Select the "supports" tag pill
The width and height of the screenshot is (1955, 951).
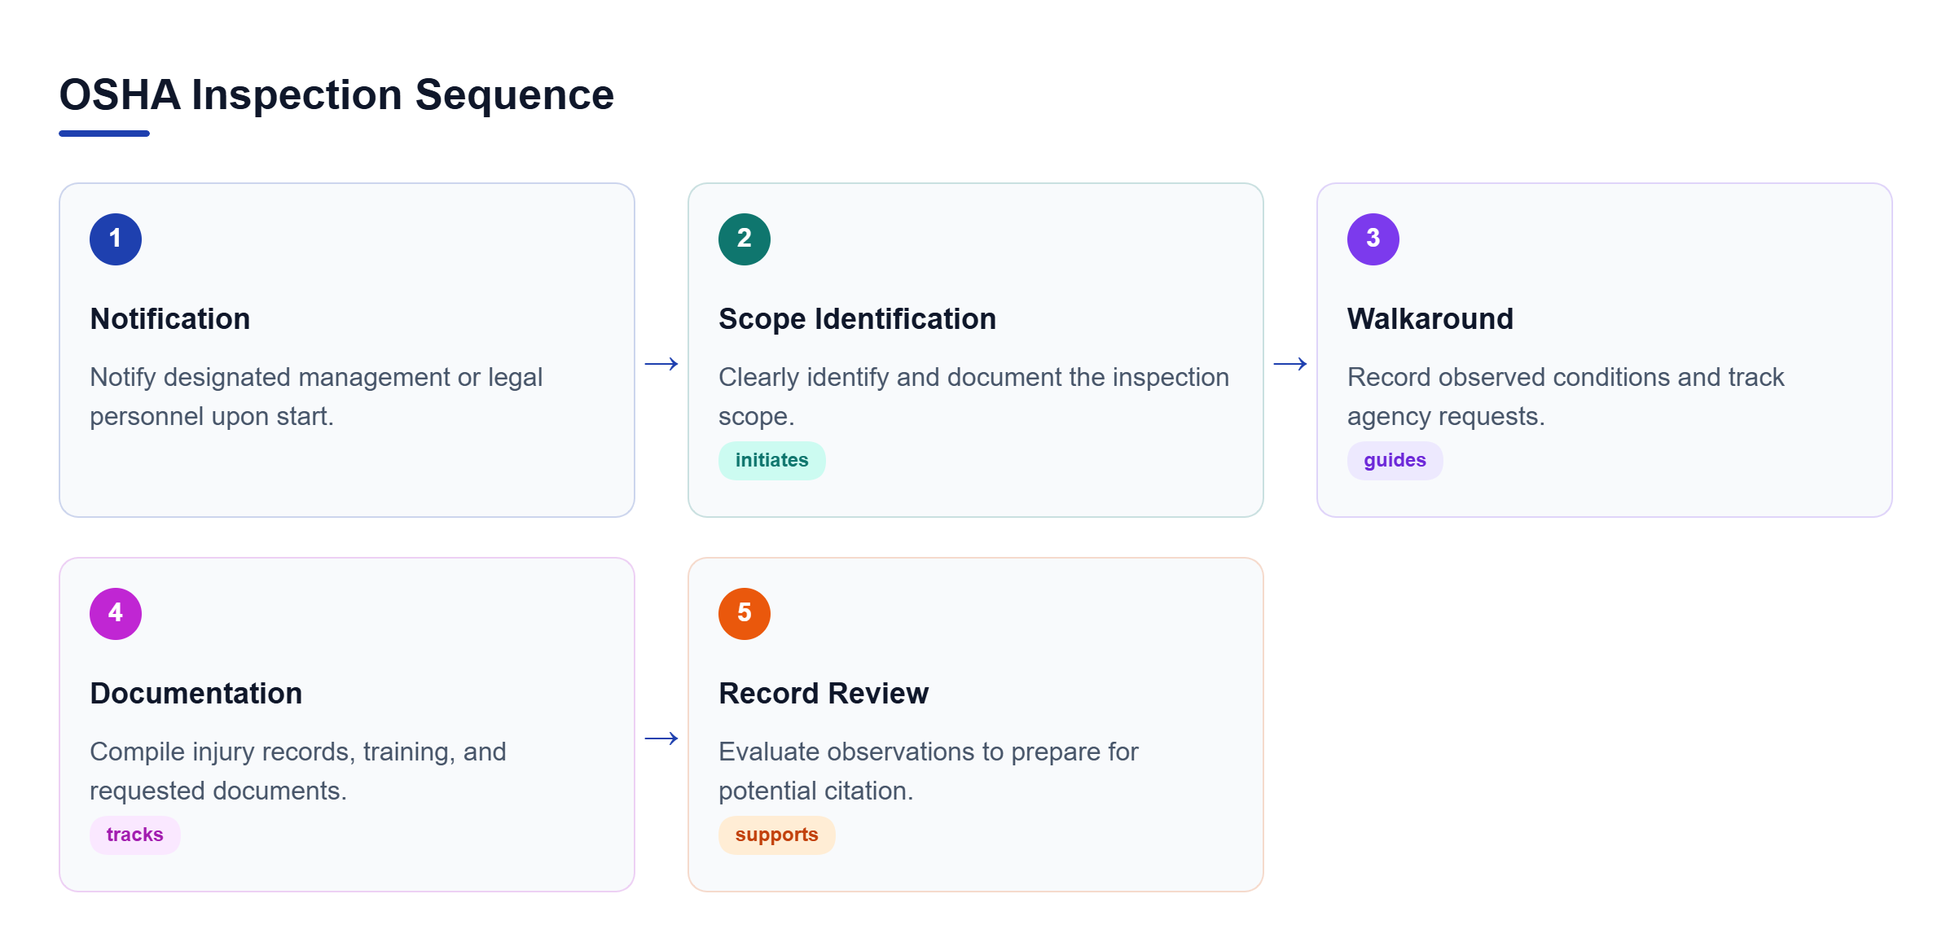click(x=777, y=835)
